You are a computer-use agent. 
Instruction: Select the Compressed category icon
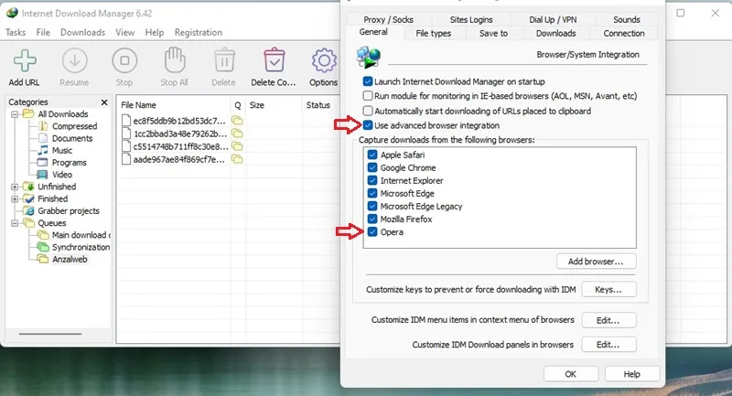tap(43, 126)
